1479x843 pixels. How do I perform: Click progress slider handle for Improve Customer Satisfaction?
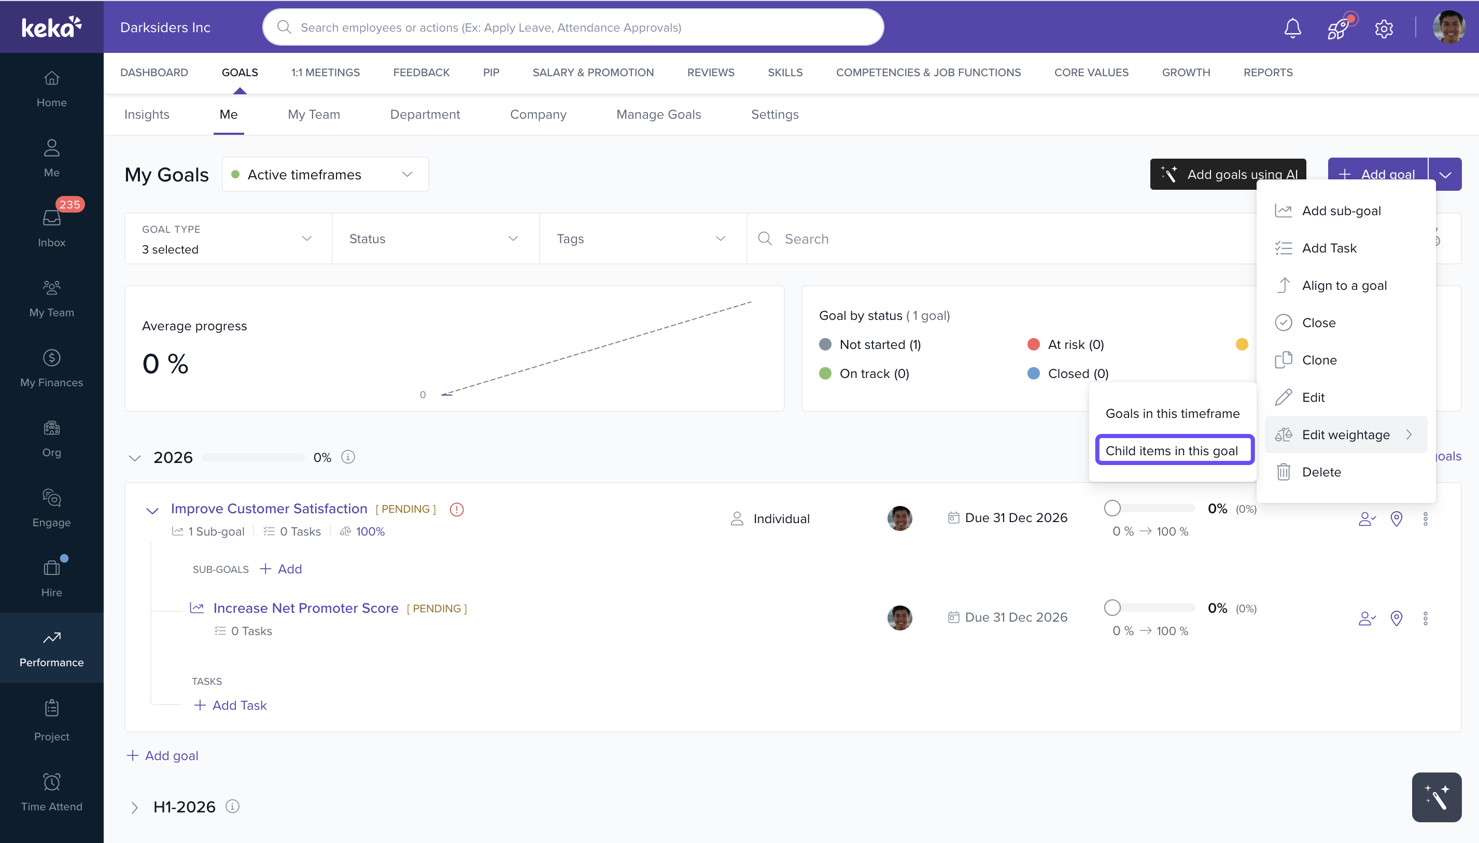tap(1112, 509)
